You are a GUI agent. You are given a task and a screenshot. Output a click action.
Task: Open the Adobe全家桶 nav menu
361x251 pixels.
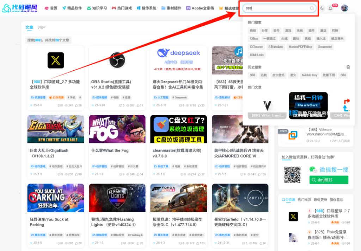(200, 8)
